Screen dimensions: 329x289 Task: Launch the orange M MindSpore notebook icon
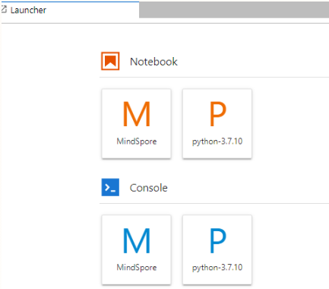137,114
